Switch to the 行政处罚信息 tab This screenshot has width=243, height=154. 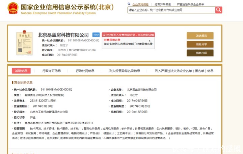click(85, 71)
